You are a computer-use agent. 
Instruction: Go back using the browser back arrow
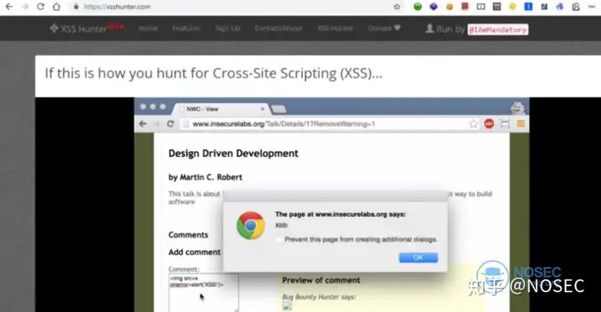(9, 7)
